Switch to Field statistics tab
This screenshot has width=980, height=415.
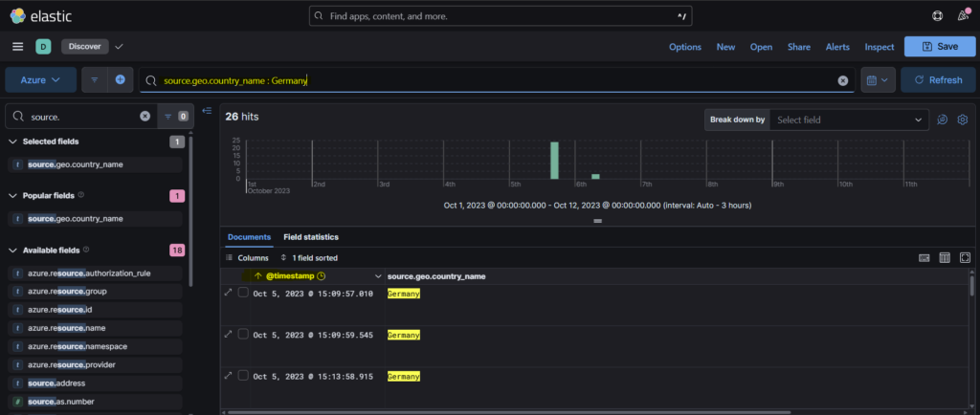(x=311, y=237)
